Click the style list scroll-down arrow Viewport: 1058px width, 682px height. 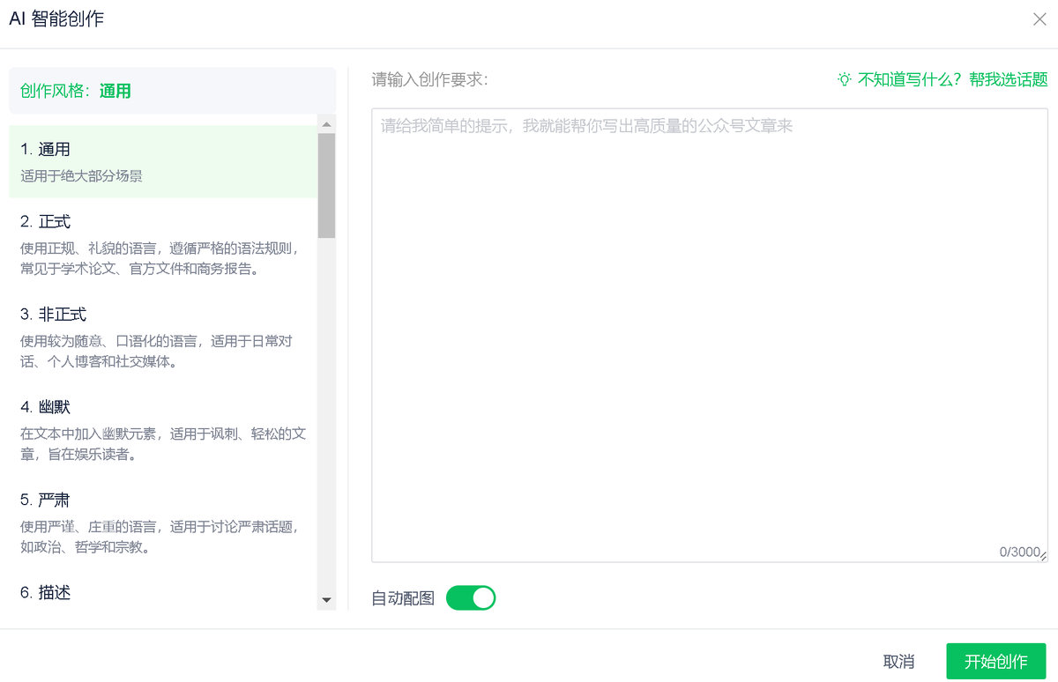[x=327, y=601]
